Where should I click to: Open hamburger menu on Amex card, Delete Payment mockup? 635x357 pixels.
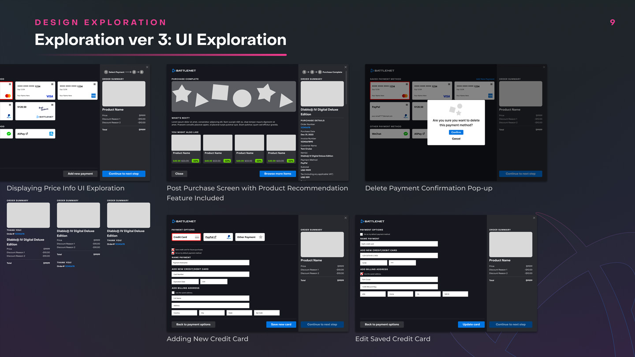[492, 84]
